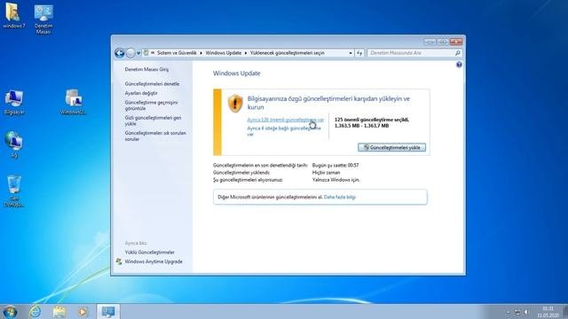Screen dimensions: 568x319
Task: Open Yüklü Güncelleştirmeler link
Action: (150, 252)
